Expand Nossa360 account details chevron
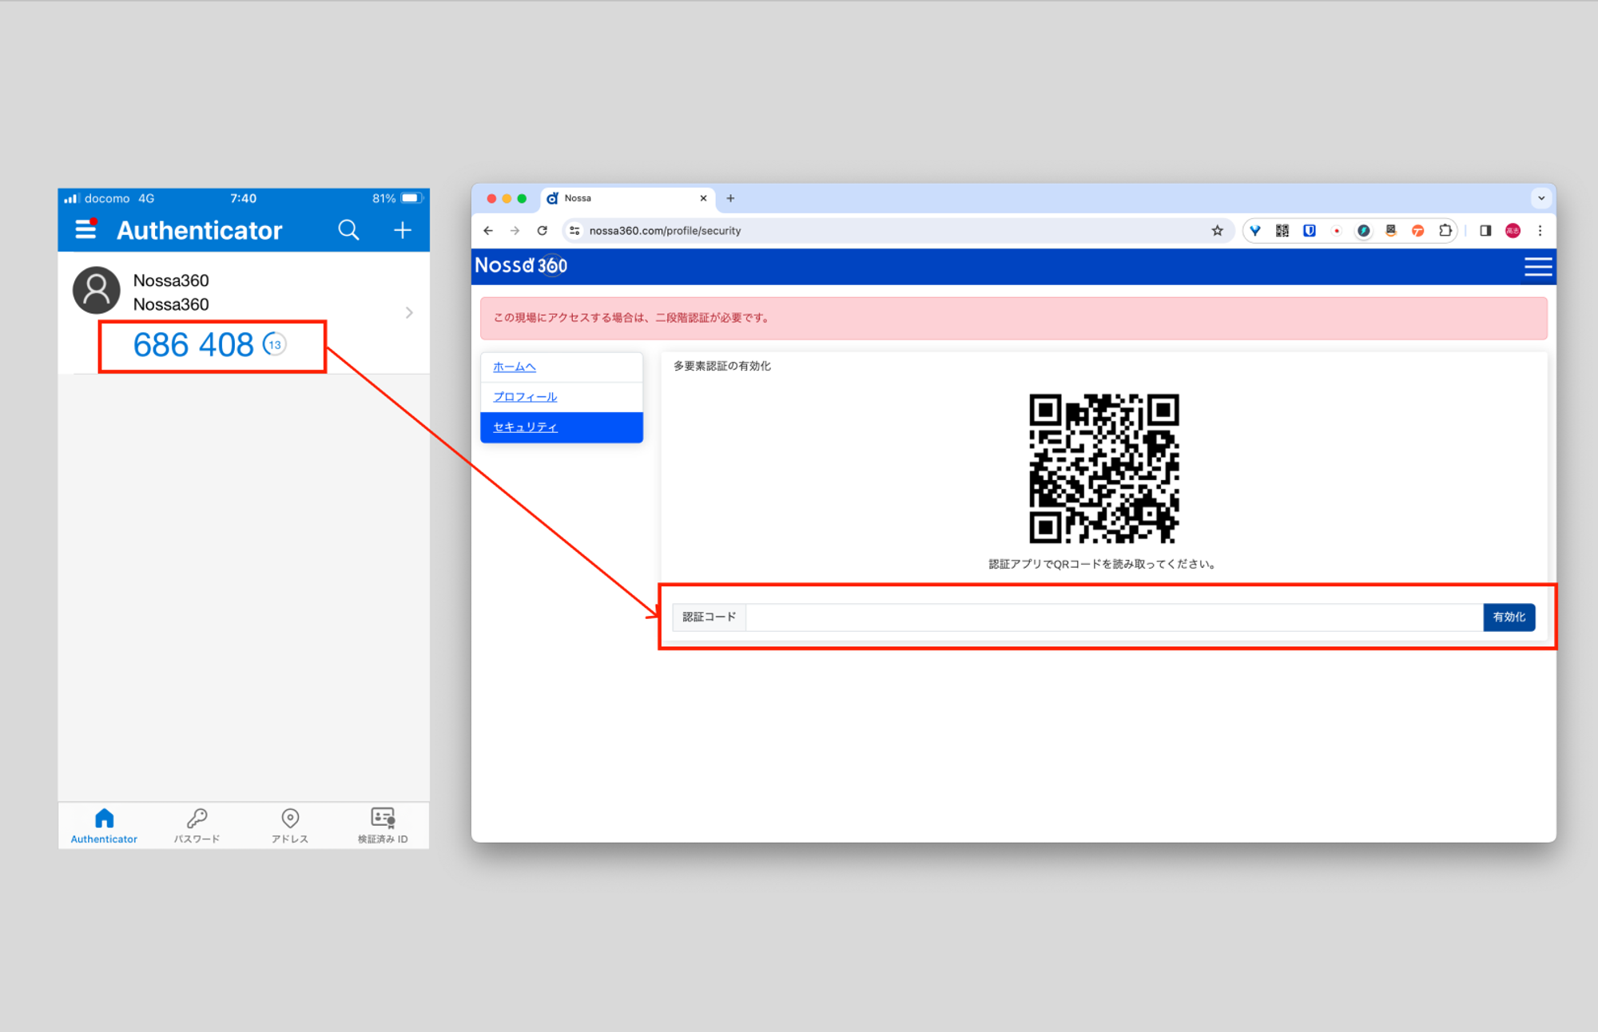The height and width of the screenshot is (1032, 1598). coord(409,312)
